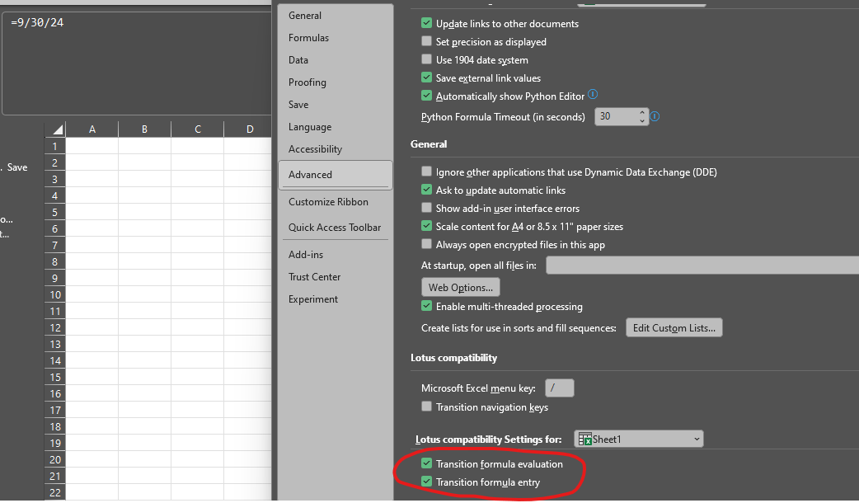Image resolution: width=859 pixels, height=503 pixels.
Task: Enable Use 1904 date system
Action: pyautogui.click(x=426, y=59)
